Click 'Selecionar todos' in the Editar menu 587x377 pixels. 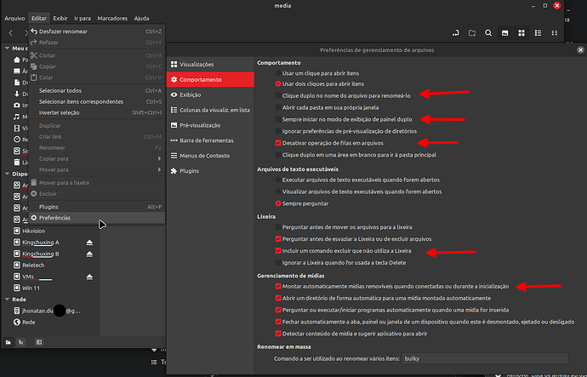pyautogui.click(x=61, y=90)
